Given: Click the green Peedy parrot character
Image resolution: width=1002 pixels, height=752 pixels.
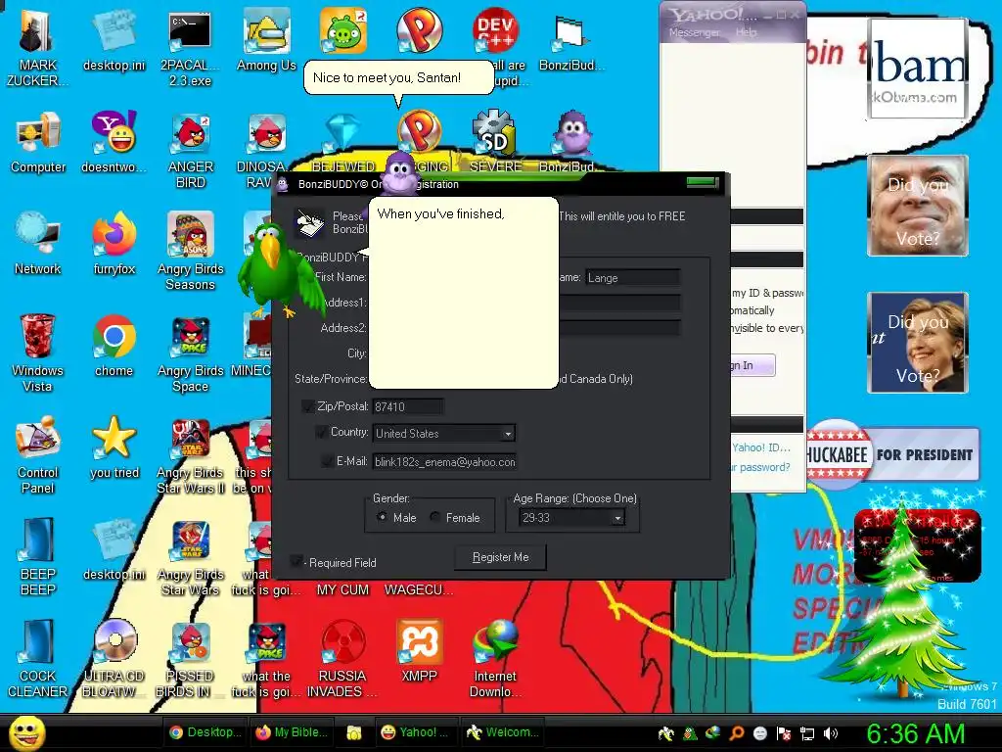Looking at the screenshot, I should [x=280, y=268].
